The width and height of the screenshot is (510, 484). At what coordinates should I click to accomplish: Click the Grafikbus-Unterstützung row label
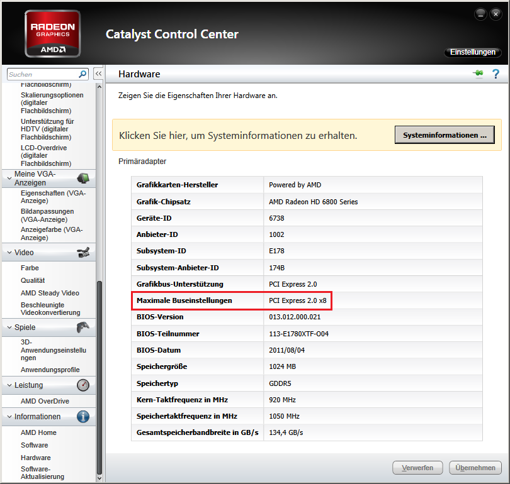pos(179,284)
